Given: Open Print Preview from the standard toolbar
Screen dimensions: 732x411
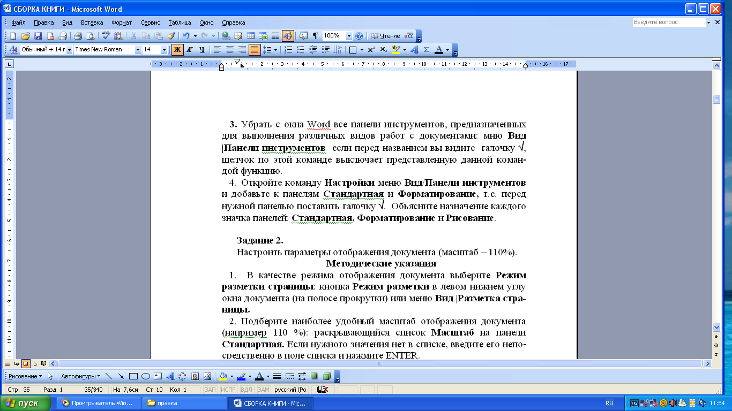Looking at the screenshot, I should point(91,36).
